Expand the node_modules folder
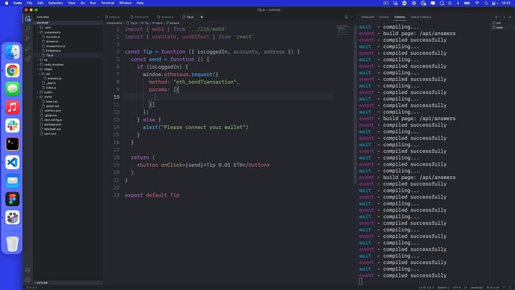The width and height of the screenshot is (515, 290). (x=53, y=64)
